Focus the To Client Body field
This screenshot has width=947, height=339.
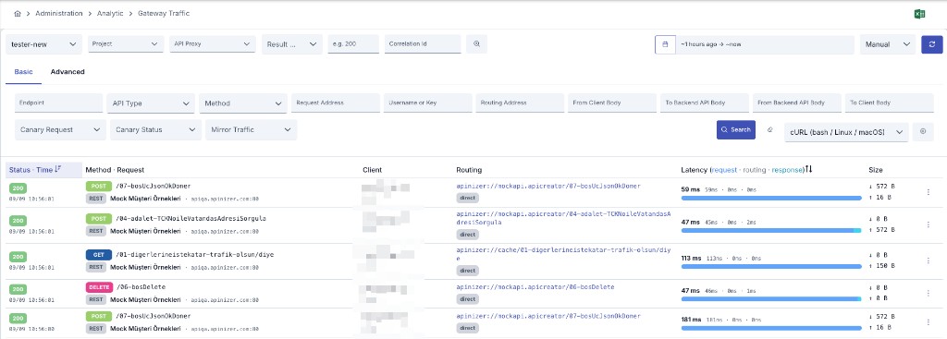click(889, 103)
